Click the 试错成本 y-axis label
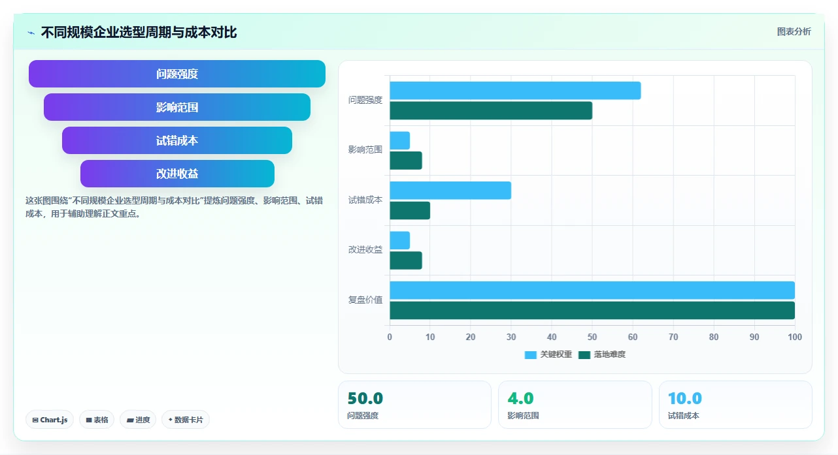 [x=365, y=200]
